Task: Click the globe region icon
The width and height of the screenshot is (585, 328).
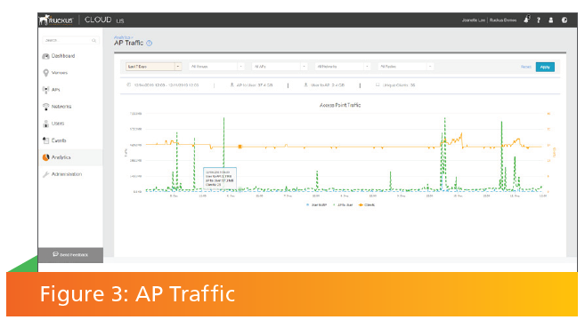Action: point(565,20)
